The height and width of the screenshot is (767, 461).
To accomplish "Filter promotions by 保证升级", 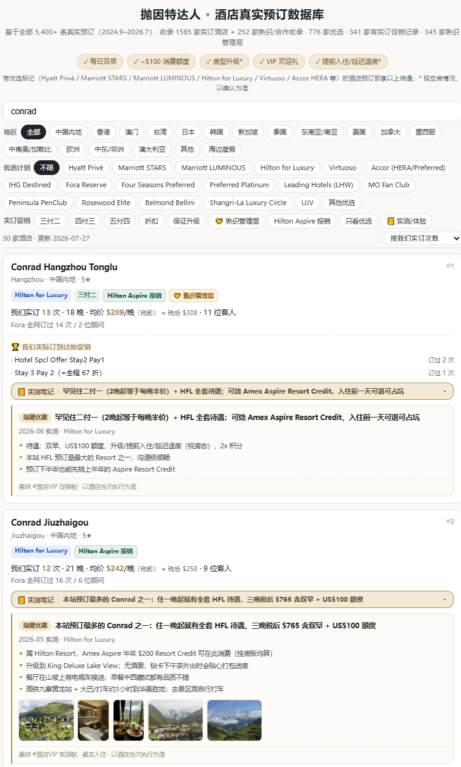I will 187,221.
